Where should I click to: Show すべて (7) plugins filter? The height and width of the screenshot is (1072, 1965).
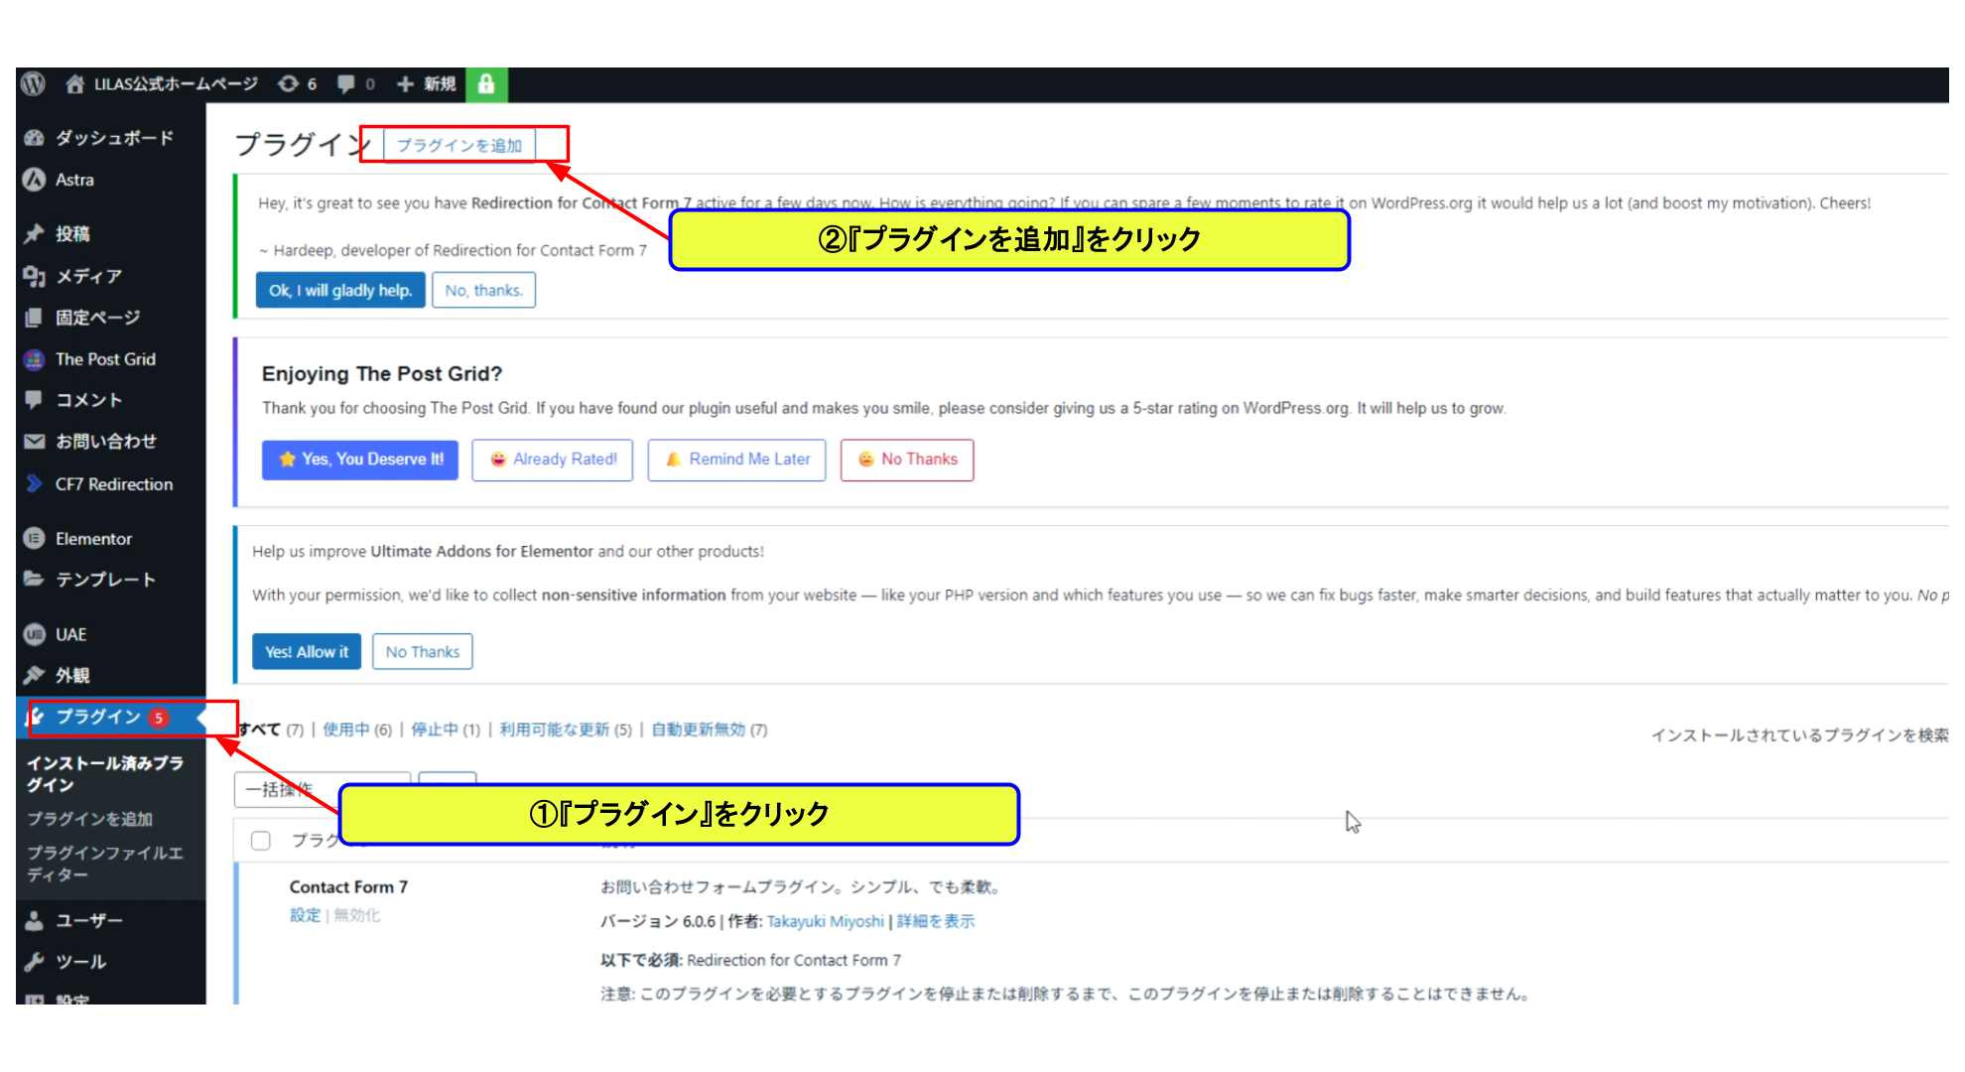pos(271,730)
